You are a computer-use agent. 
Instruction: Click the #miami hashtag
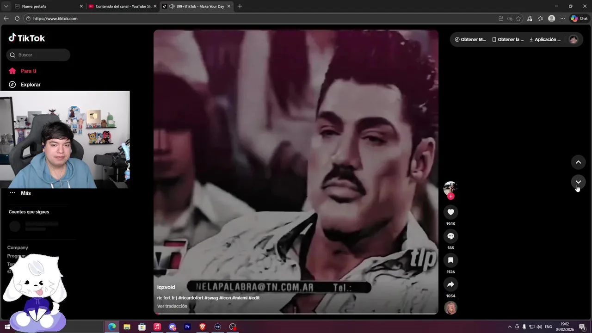(x=240, y=298)
